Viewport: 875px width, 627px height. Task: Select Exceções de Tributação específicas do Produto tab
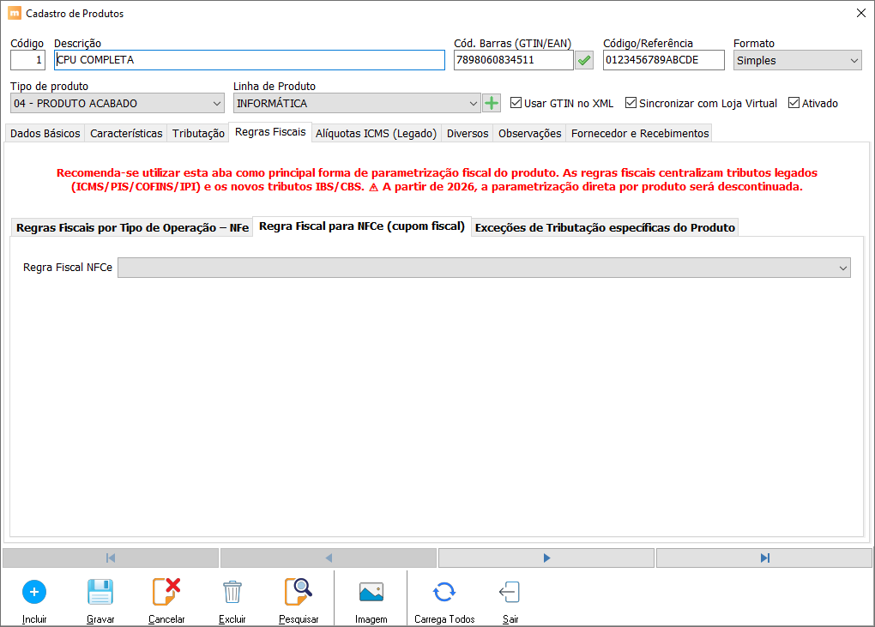click(605, 227)
